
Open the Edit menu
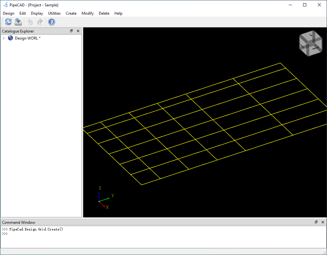23,13
